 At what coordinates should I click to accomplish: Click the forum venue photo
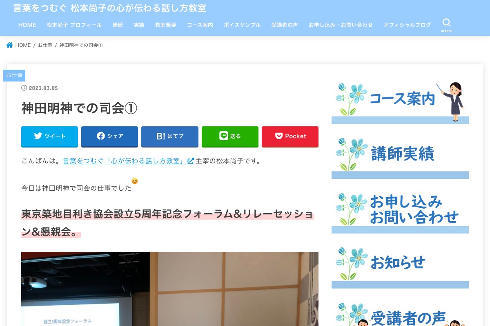(170, 289)
